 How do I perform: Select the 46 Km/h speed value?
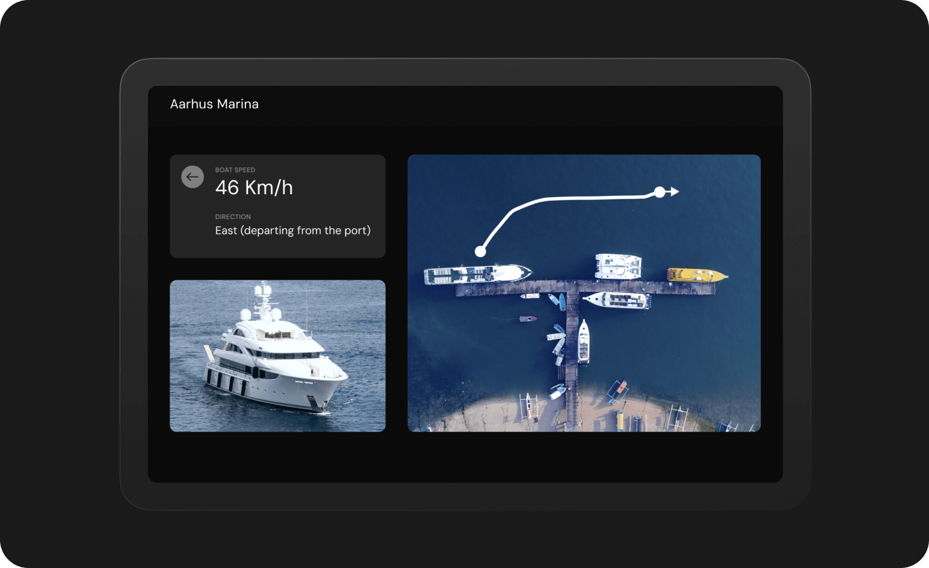pyautogui.click(x=254, y=188)
